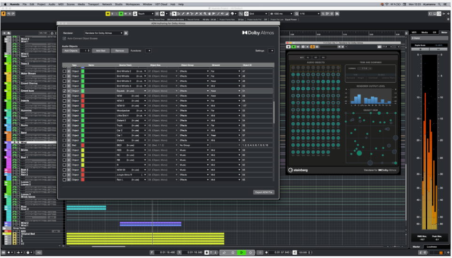
Task: Click the Add Objects count stepper field
Action: 85,51
